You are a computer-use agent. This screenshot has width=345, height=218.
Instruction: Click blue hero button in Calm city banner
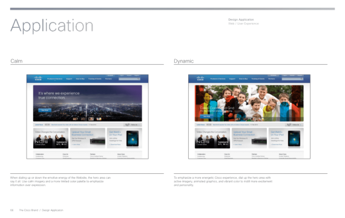pyautogui.click(x=45, y=110)
